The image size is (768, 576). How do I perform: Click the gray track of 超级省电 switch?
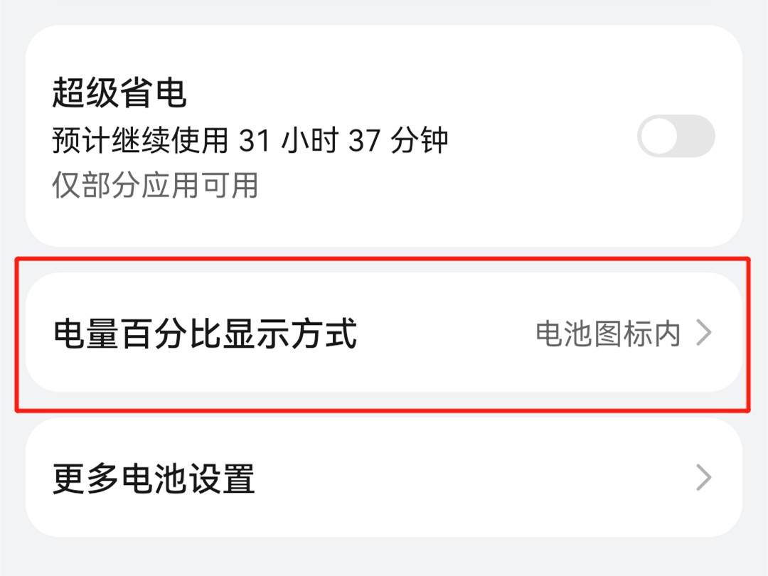tap(697, 136)
